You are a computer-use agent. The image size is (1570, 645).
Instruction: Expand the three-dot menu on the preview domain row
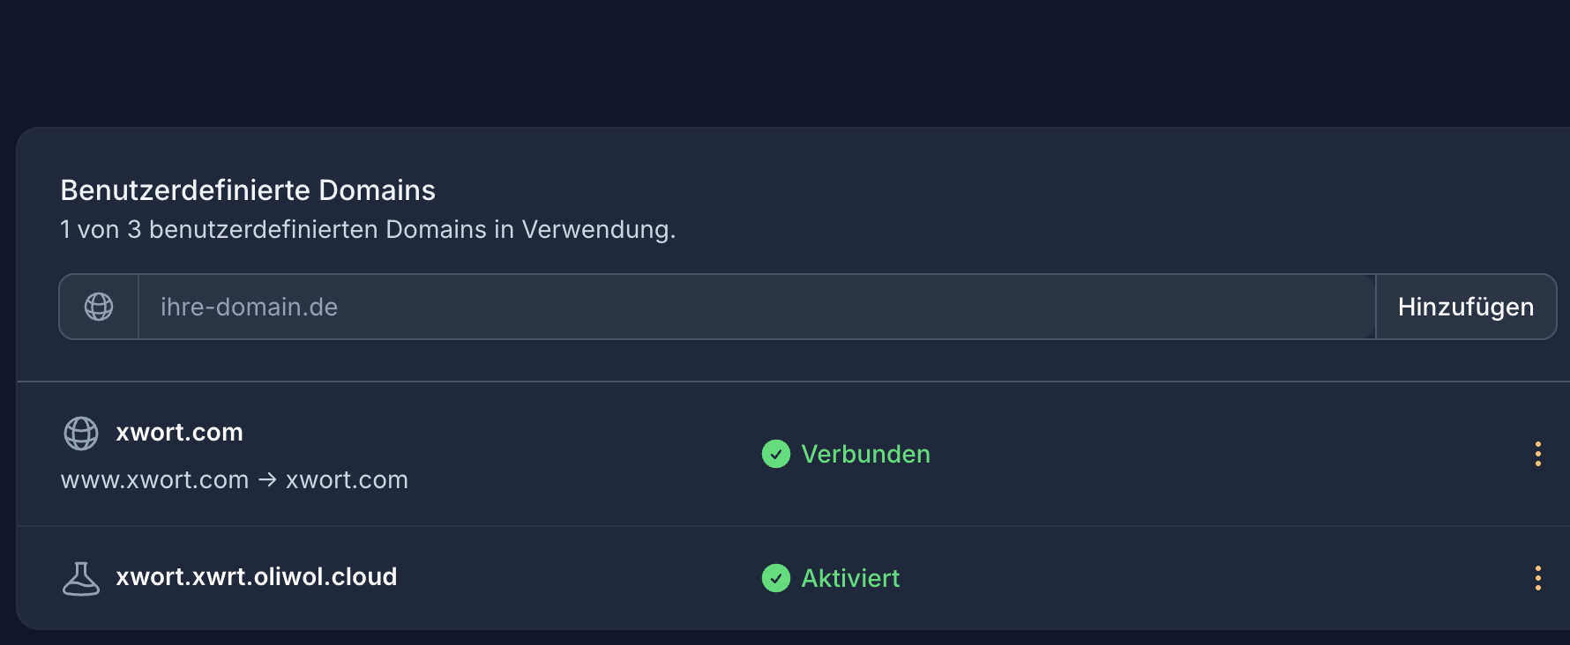(1538, 579)
